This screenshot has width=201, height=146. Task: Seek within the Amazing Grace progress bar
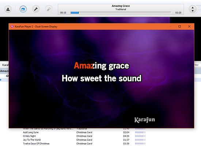tap(121, 12)
